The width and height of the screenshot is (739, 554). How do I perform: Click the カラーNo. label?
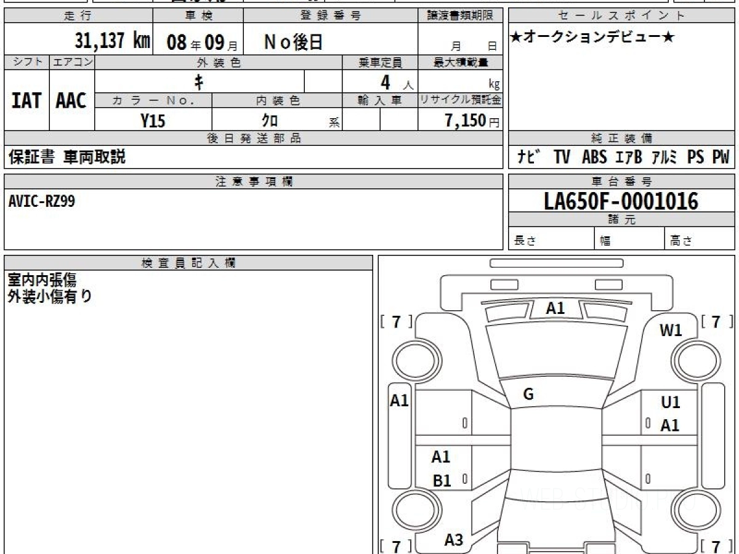[x=153, y=101]
